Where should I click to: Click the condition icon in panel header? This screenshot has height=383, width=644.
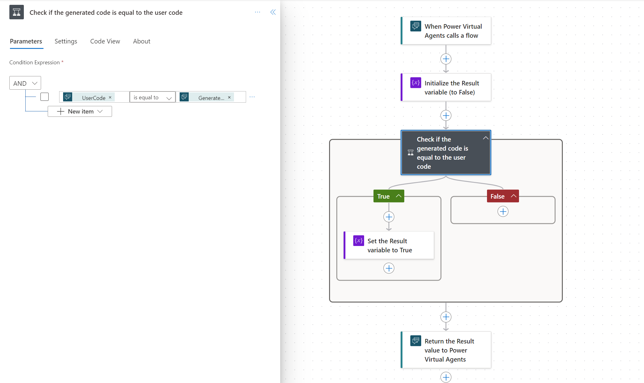coord(17,12)
